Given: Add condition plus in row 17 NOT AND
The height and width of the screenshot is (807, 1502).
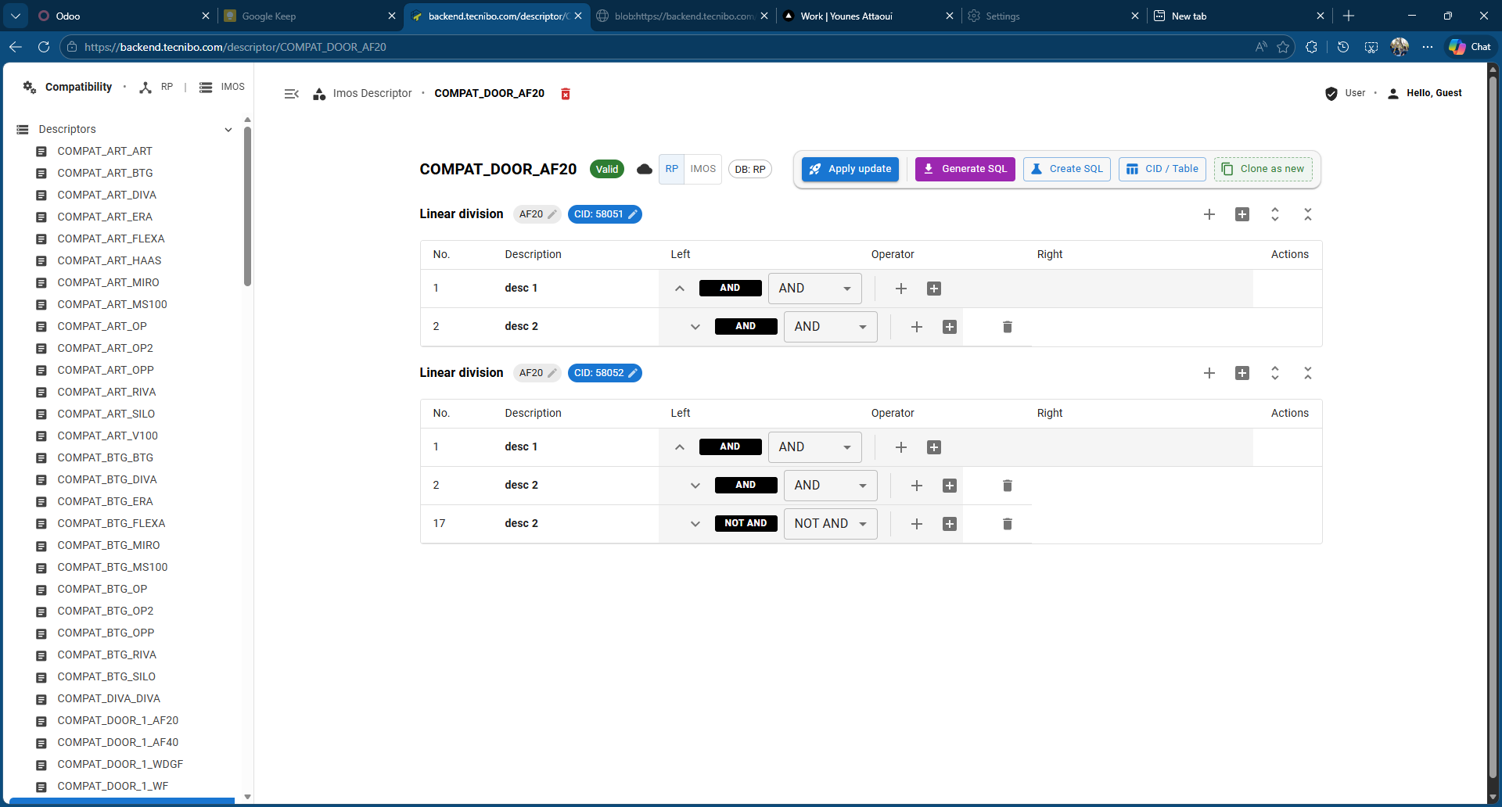Looking at the screenshot, I should [917, 524].
